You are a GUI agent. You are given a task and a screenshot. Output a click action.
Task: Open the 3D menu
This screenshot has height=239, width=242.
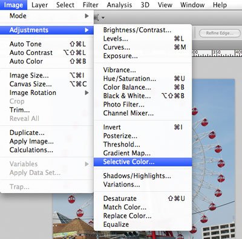145,5
